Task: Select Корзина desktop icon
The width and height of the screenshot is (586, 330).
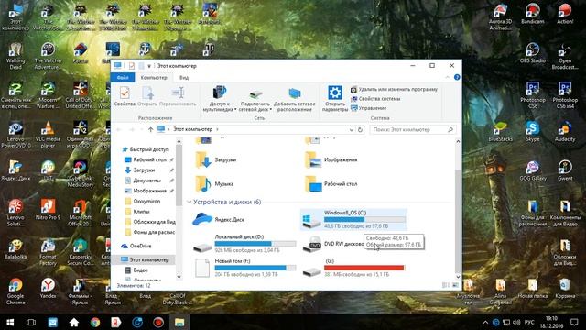Action: tap(565, 289)
